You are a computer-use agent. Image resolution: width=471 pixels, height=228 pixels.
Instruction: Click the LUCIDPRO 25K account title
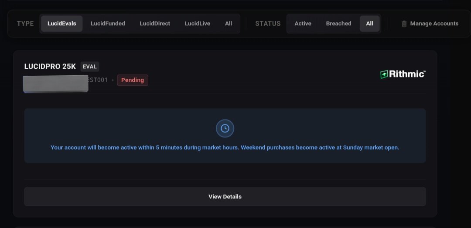tap(50, 67)
